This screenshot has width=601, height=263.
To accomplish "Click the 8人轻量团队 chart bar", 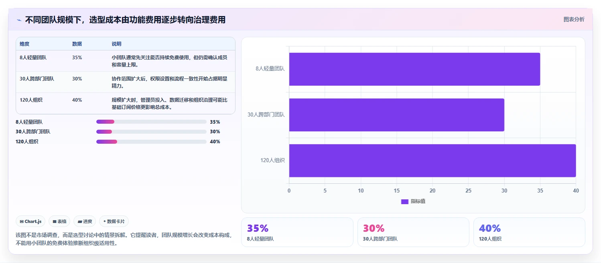I will pyautogui.click(x=414, y=69).
